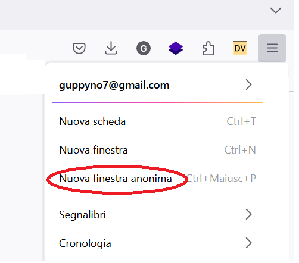Image resolution: width=299 pixels, height=263 pixels.
Task: Open the Pocket save icon
Action: click(79, 48)
